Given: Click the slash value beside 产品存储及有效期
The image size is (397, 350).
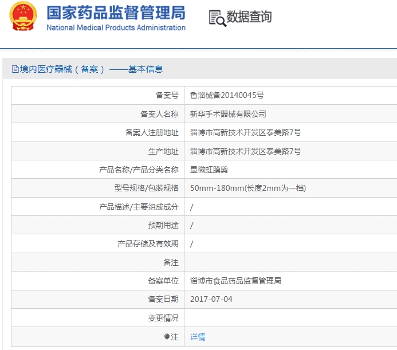Looking at the screenshot, I should point(192,243).
